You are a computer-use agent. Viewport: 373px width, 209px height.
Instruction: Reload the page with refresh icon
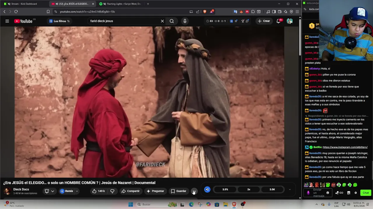point(16,12)
